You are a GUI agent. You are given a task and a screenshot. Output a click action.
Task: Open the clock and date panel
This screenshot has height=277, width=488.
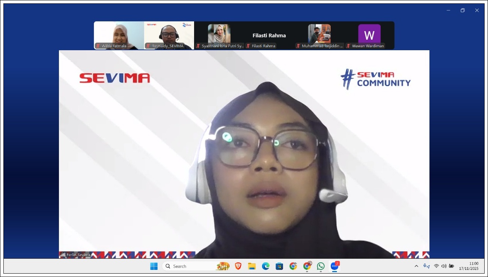[469, 266]
